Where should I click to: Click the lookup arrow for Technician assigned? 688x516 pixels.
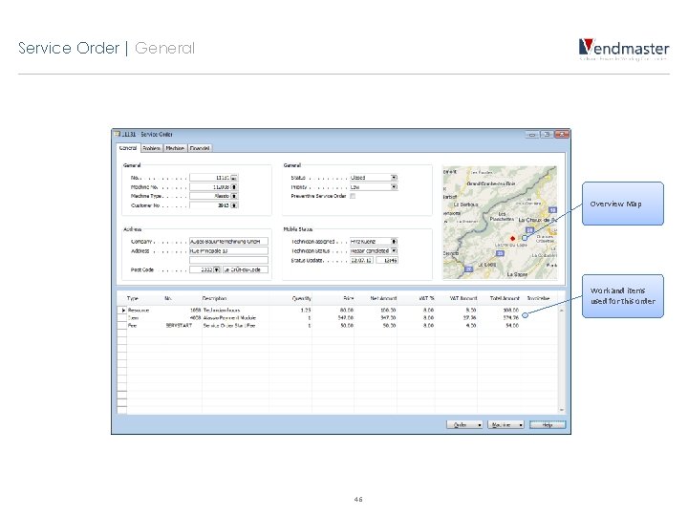pos(394,242)
